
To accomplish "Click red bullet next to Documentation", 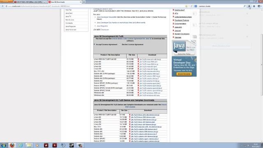I will pyautogui.click(x=173, y=24).
